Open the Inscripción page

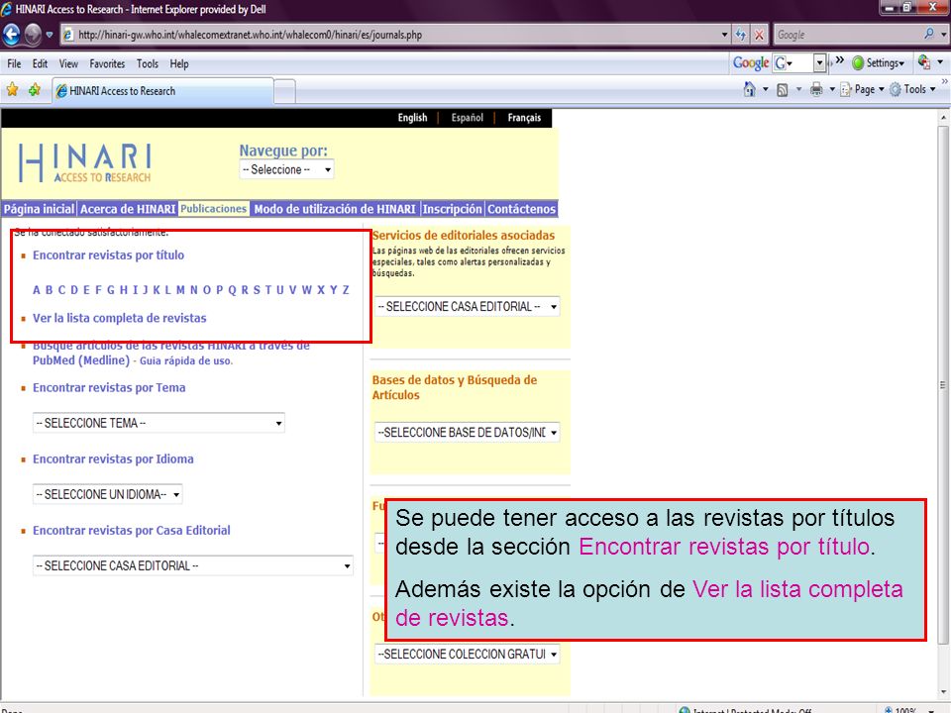[x=453, y=209]
